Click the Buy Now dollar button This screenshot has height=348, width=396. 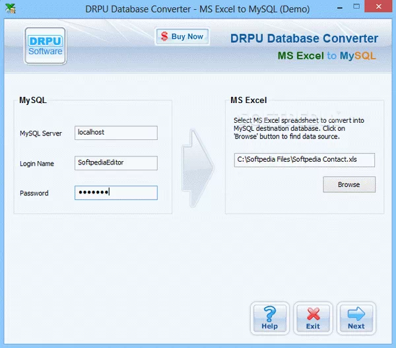pyautogui.click(x=182, y=36)
